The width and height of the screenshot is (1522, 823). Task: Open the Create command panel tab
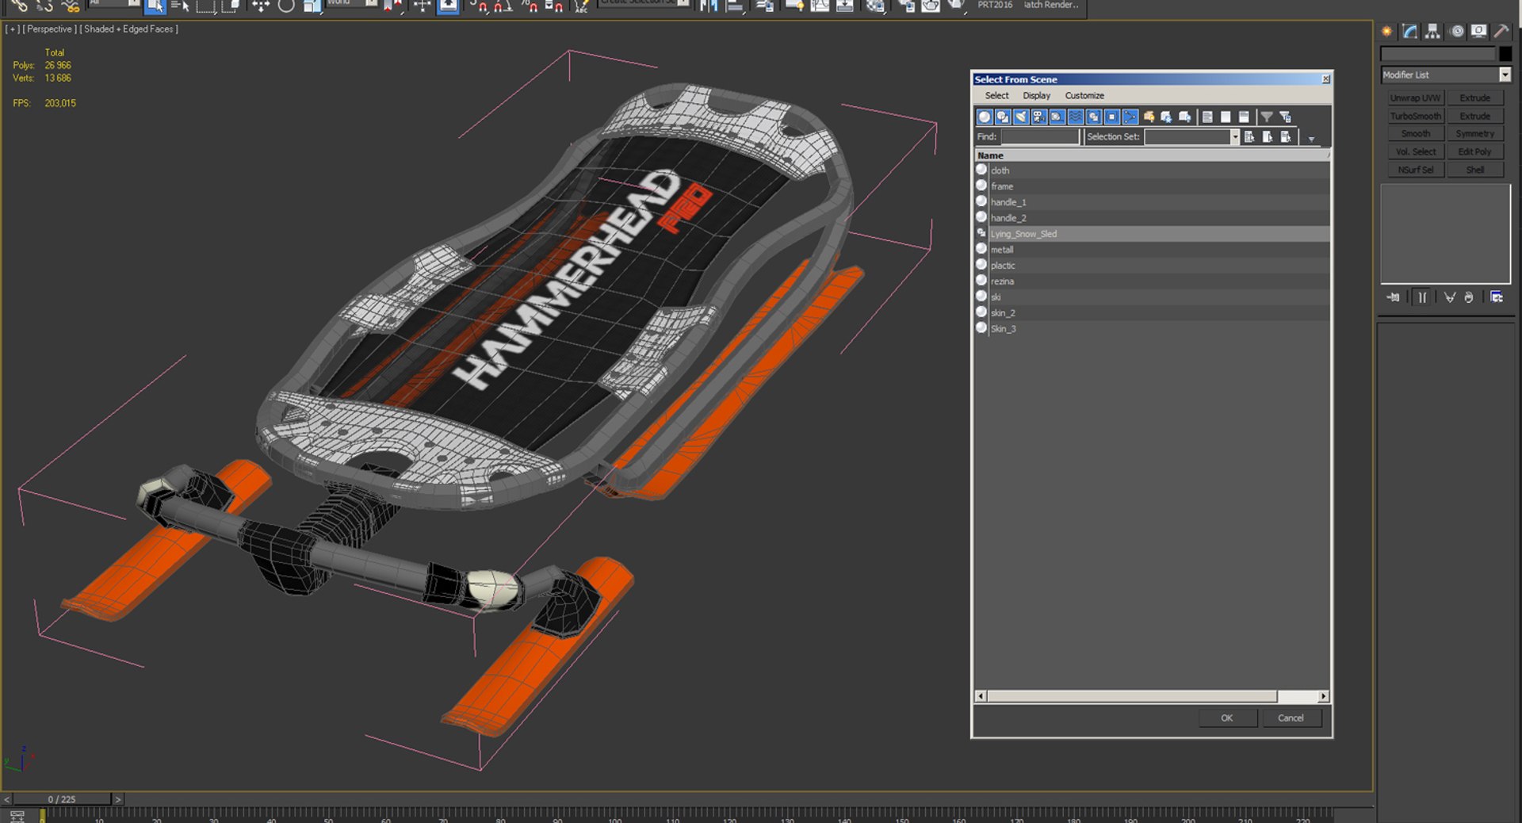(1386, 31)
